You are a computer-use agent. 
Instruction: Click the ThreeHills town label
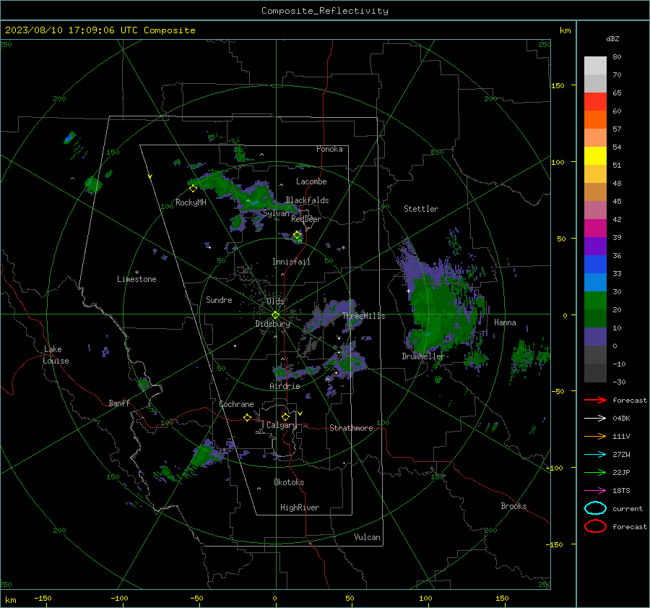363,316
